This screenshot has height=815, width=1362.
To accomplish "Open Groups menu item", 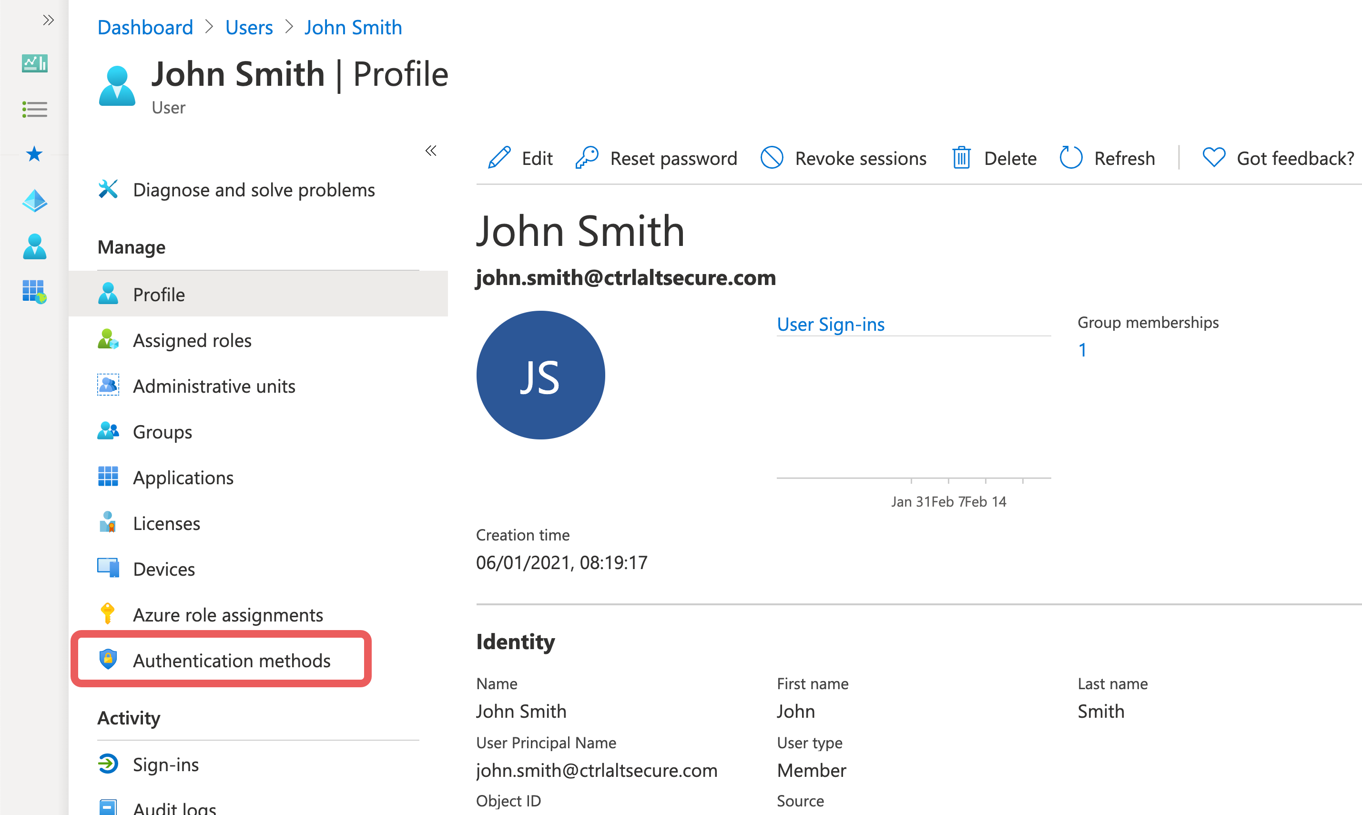I will point(163,432).
